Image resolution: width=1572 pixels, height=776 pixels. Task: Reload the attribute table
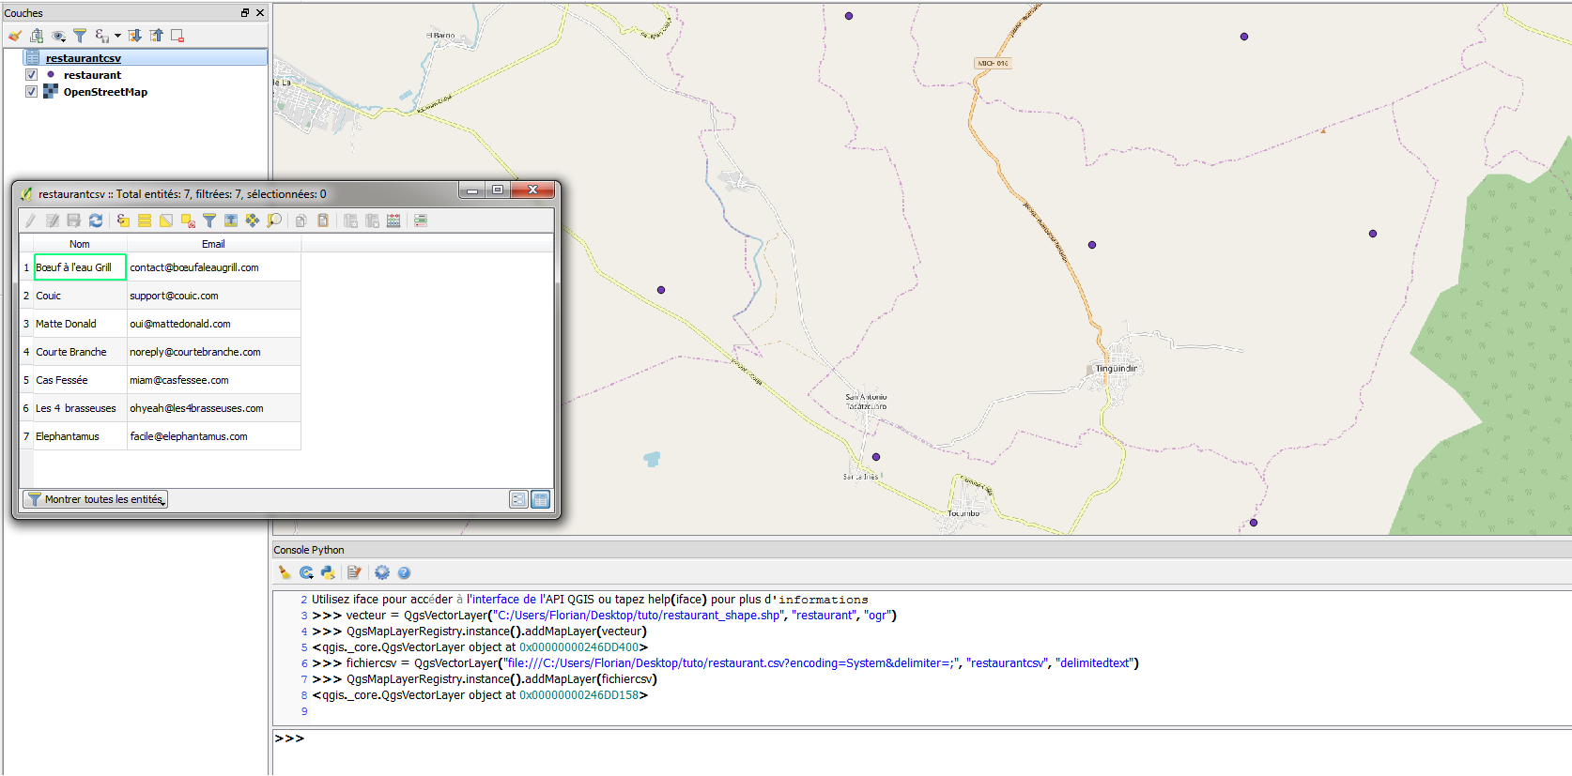[96, 221]
